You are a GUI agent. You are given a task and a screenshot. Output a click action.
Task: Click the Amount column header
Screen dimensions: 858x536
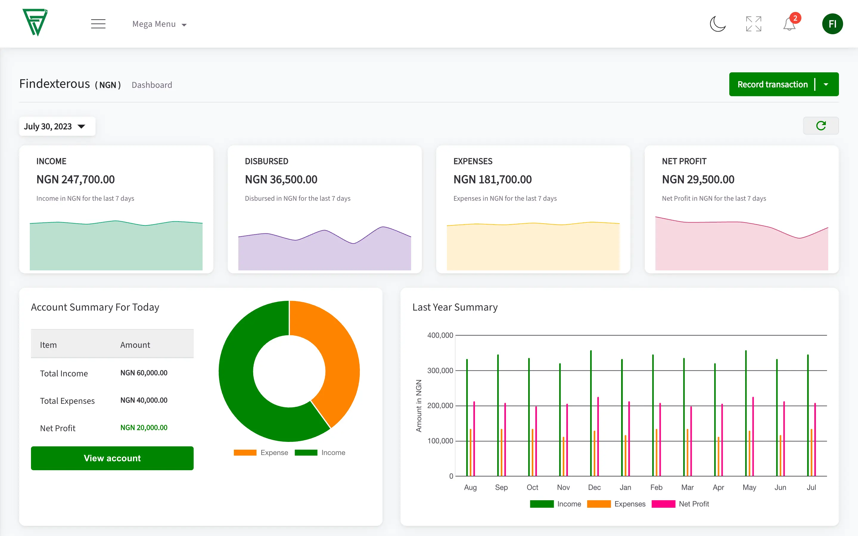tap(135, 345)
